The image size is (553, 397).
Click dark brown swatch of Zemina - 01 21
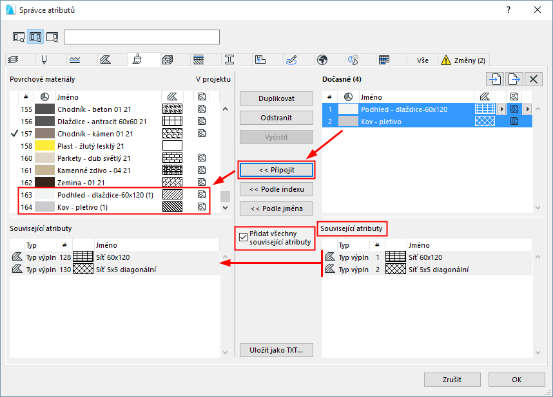[x=44, y=182]
